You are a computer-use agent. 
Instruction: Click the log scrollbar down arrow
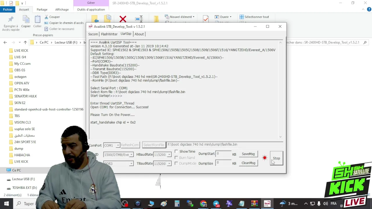280,137
